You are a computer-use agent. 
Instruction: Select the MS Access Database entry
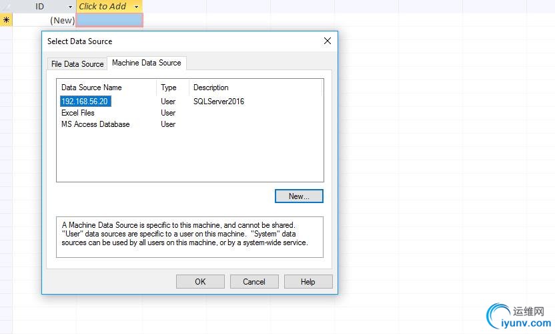pyautogui.click(x=95, y=124)
